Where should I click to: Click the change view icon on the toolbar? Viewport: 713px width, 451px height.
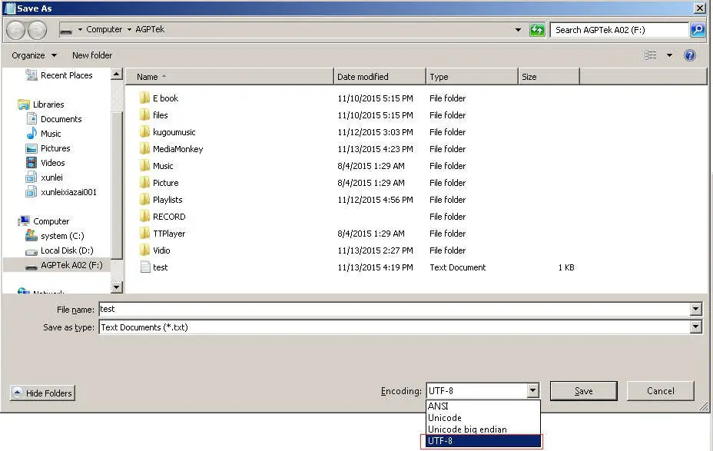[x=652, y=55]
